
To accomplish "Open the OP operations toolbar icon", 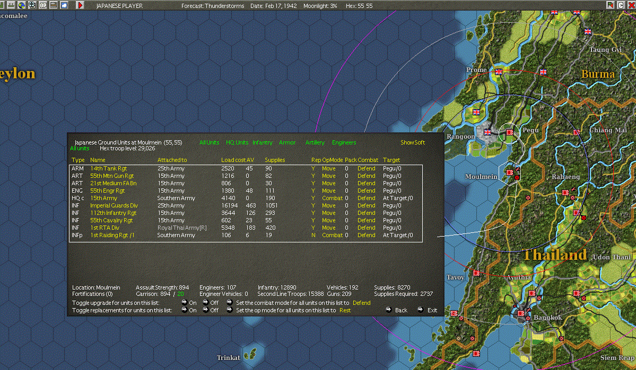I will click(42, 5).
